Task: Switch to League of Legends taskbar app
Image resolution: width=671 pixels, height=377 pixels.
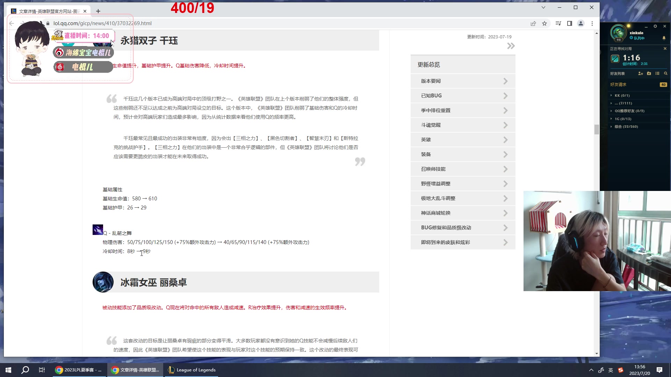Action: (192, 370)
